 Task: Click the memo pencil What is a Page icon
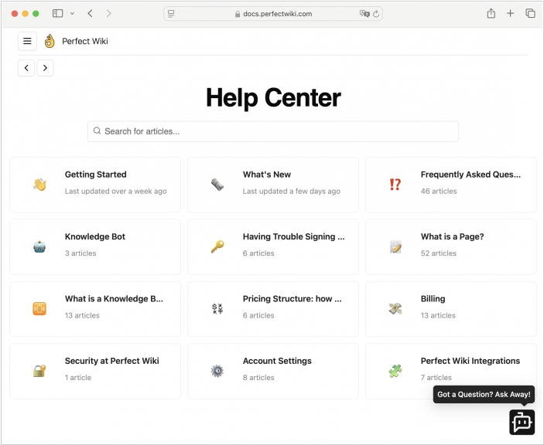tap(395, 246)
